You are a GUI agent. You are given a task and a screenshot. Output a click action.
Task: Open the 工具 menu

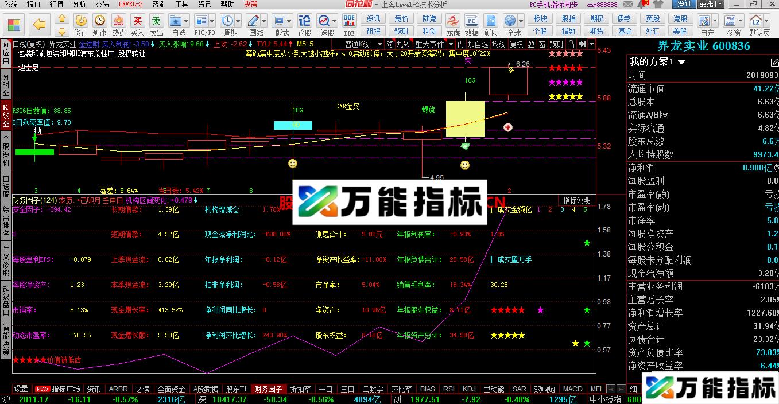181,5
